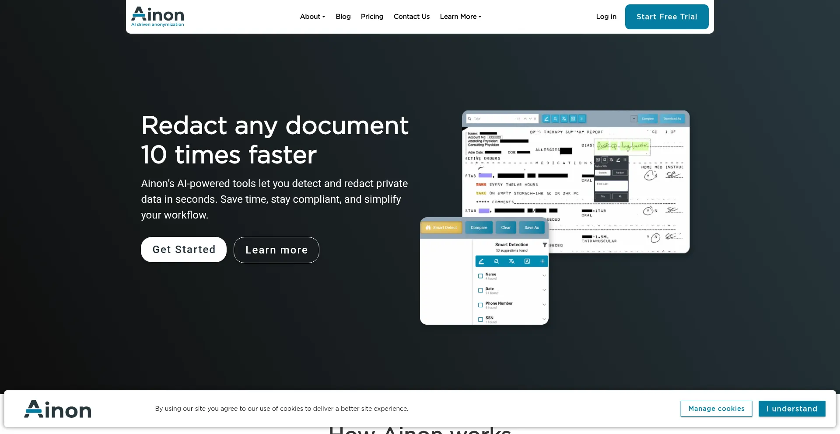Viewport: 840px width, 434px height.
Task: Go to the Pricing page
Action: tap(372, 17)
